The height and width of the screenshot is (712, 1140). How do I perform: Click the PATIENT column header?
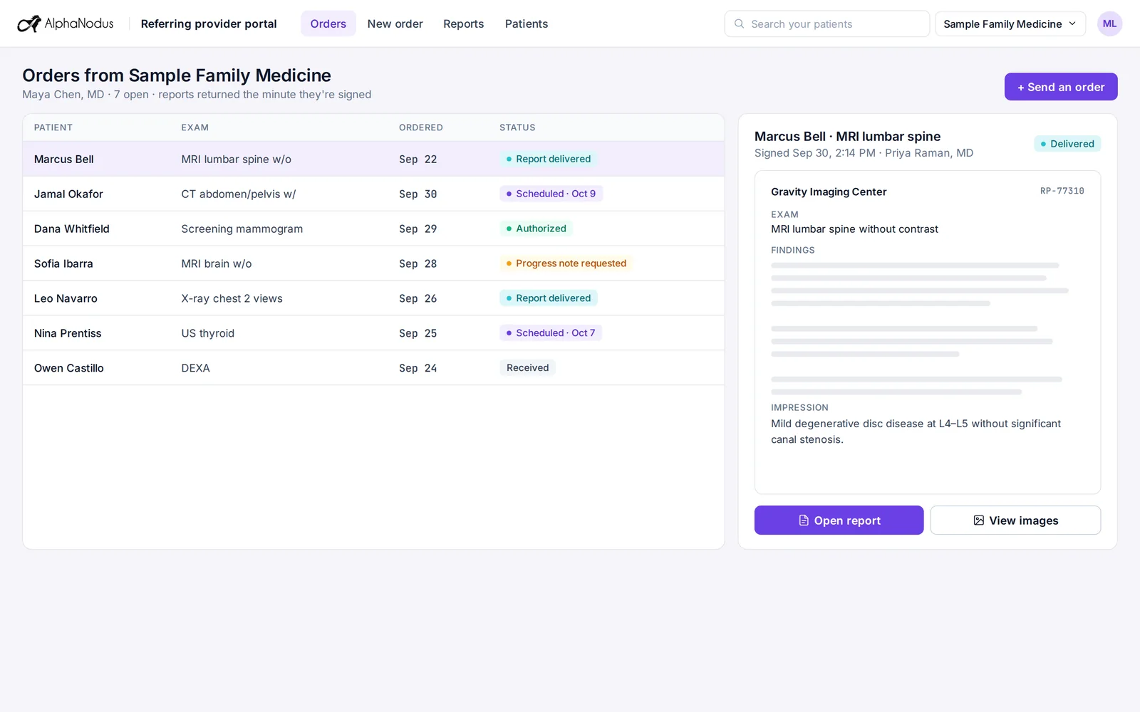[x=53, y=127]
